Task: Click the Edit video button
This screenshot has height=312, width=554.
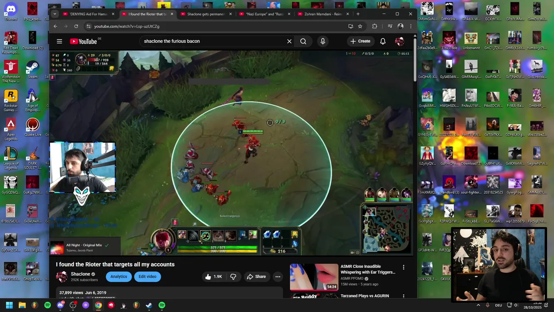Action: coord(148,276)
